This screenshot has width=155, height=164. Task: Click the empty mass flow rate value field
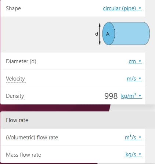83,155
